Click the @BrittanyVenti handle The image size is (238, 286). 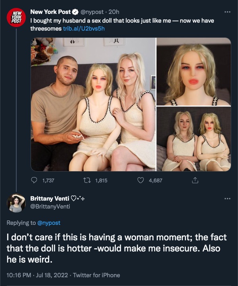(x=50, y=206)
